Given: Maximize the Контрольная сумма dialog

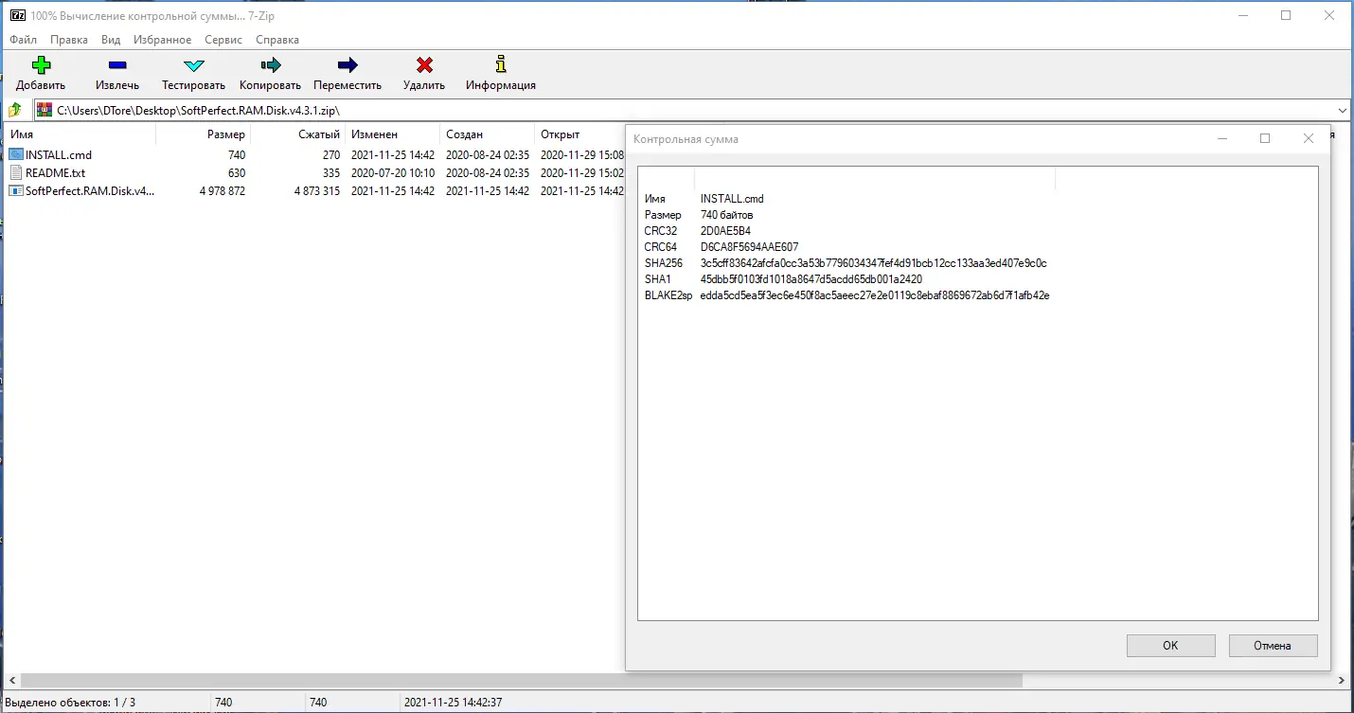Looking at the screenshot, I should [x=1265, y=138].
